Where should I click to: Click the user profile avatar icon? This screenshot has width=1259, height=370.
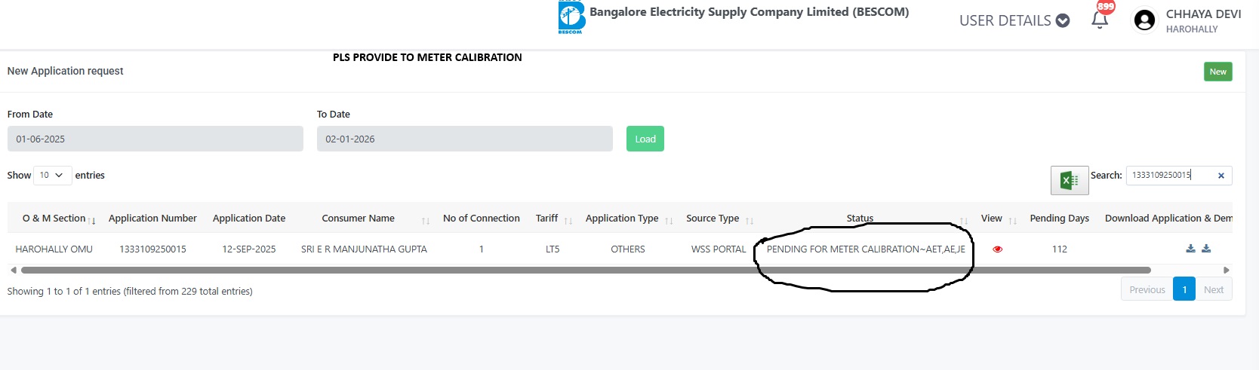[x=1144, y=20]
